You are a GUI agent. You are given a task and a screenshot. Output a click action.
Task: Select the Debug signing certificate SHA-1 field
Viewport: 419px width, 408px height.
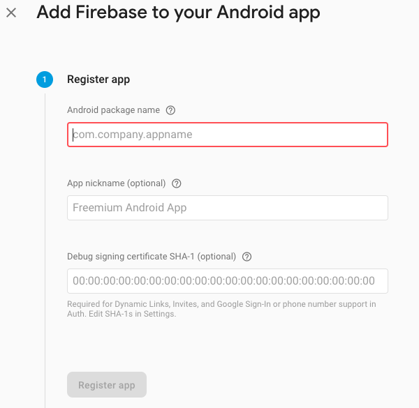coord(228,281)
